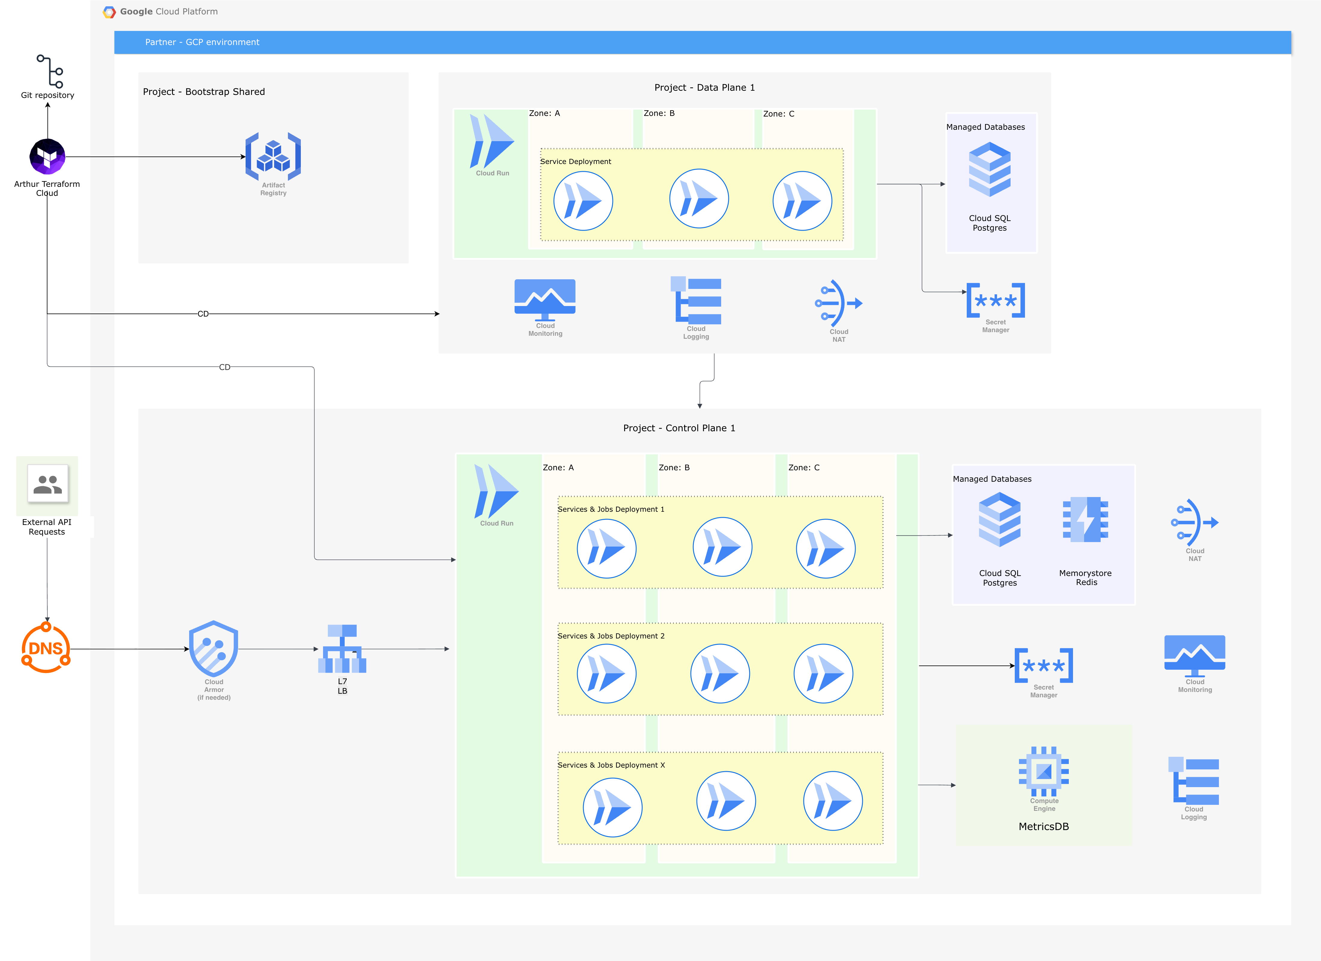
Task: Click the Git repository icon
Action: 50,71
